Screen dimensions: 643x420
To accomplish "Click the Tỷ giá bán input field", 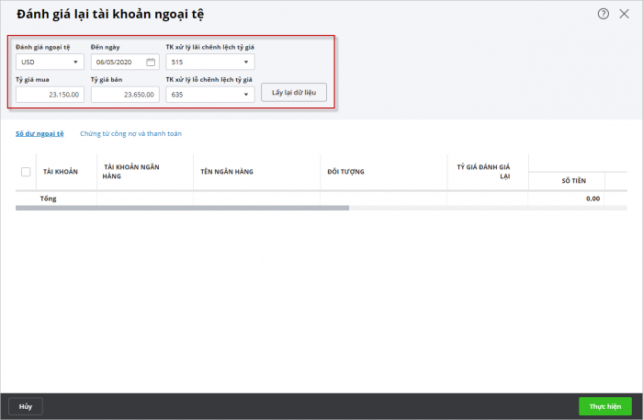I will (x=125, y=94).
